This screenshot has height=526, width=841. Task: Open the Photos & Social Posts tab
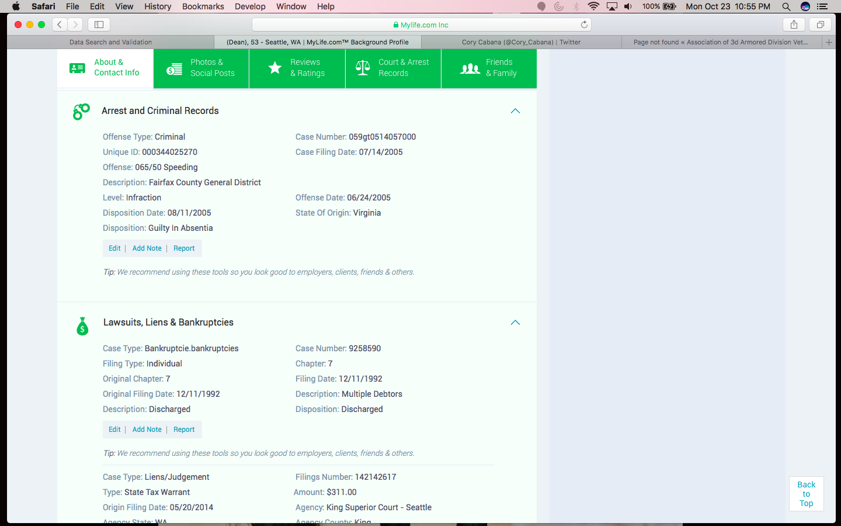point(201,68)
